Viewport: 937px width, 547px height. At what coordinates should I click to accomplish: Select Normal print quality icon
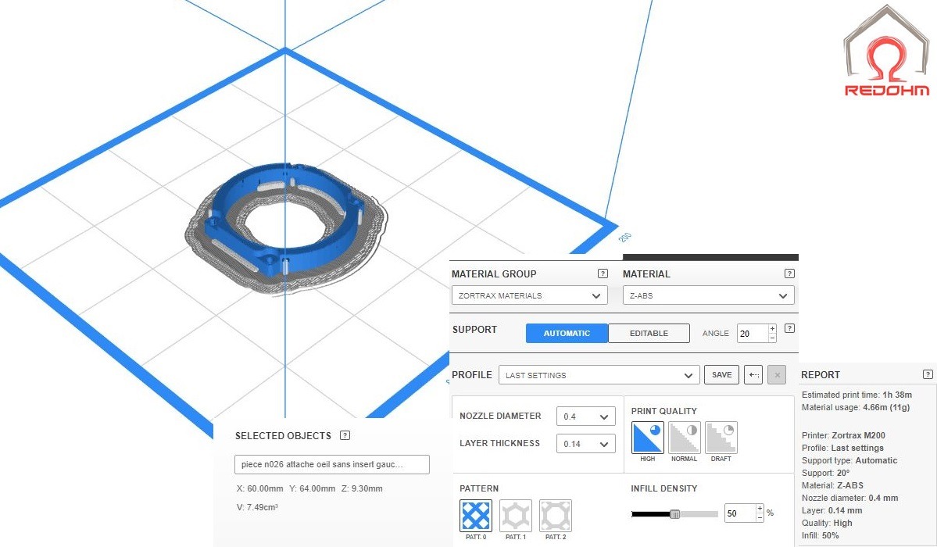click(685, 438)
